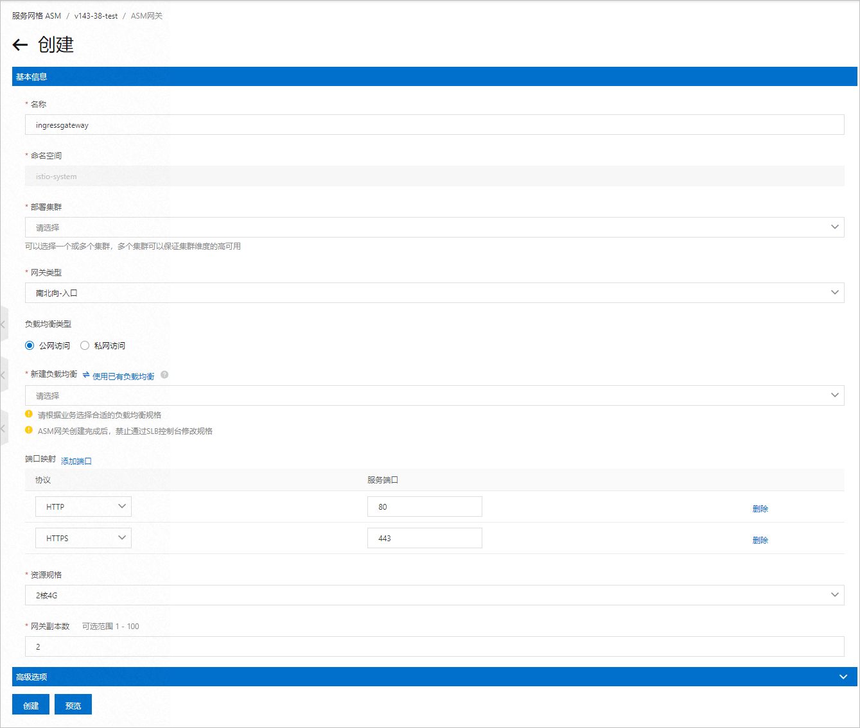Click the 端口映射 label

click(x=40, y=458)
